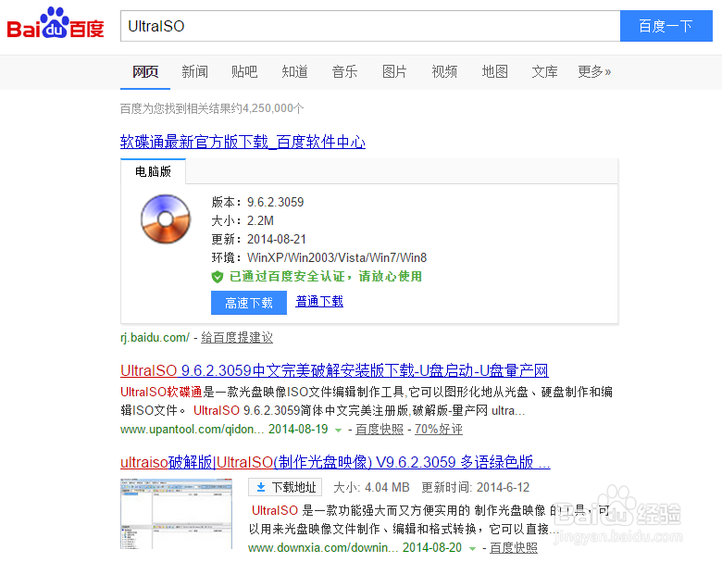Click the green security shield icon
This screenshot has height=562, width=722.
pyautogui.click(x=217, y=277)
